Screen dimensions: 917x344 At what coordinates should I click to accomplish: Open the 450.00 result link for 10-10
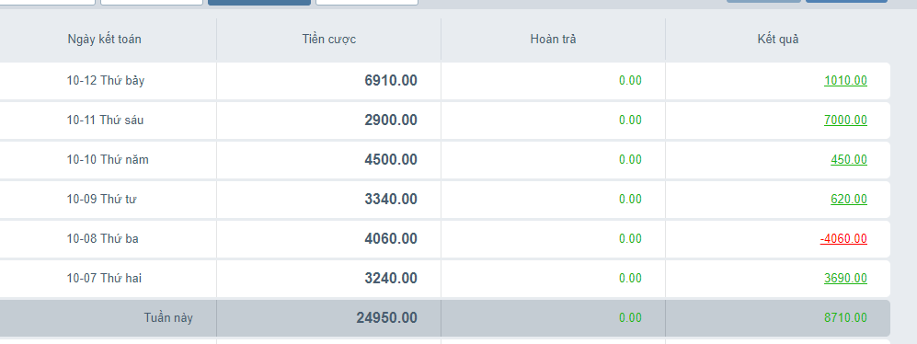849,160
